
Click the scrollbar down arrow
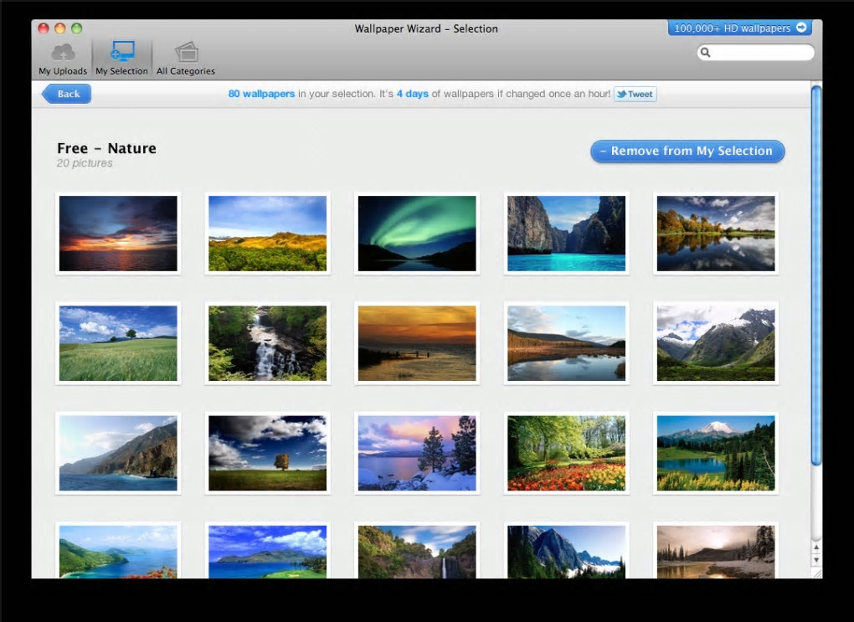[x=815, y=560]
